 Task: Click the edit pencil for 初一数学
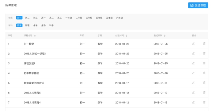(193, 44)
